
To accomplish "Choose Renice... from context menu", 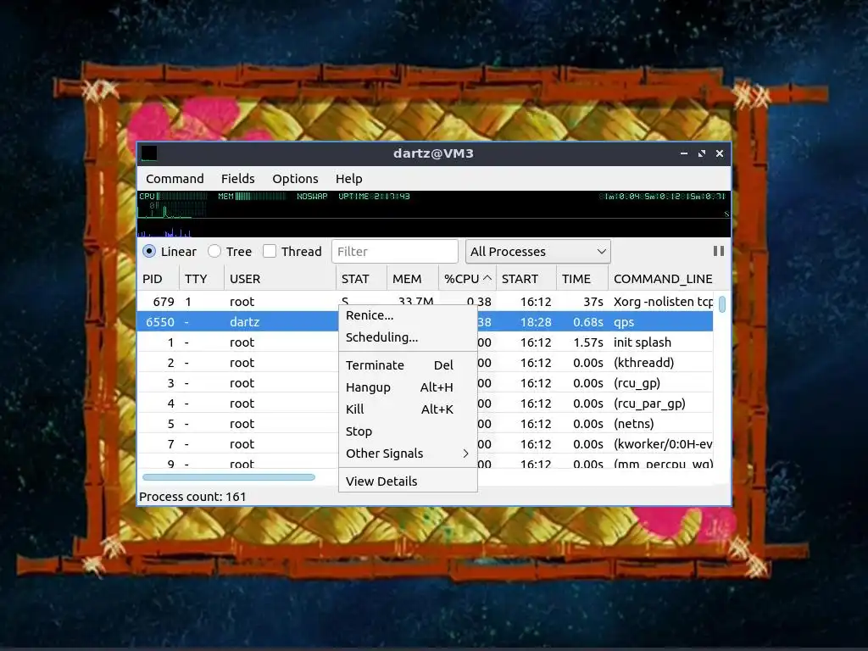I will (x=408, y=315).
